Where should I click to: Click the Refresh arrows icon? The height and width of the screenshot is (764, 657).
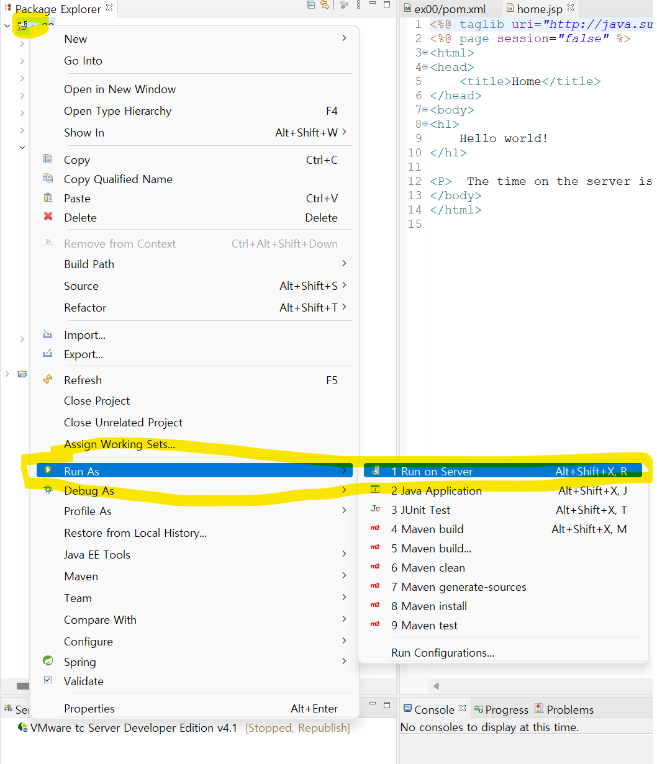(48, 379)
